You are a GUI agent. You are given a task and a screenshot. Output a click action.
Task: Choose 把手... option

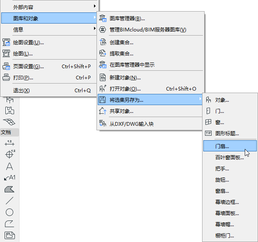(x=230, y=169)
